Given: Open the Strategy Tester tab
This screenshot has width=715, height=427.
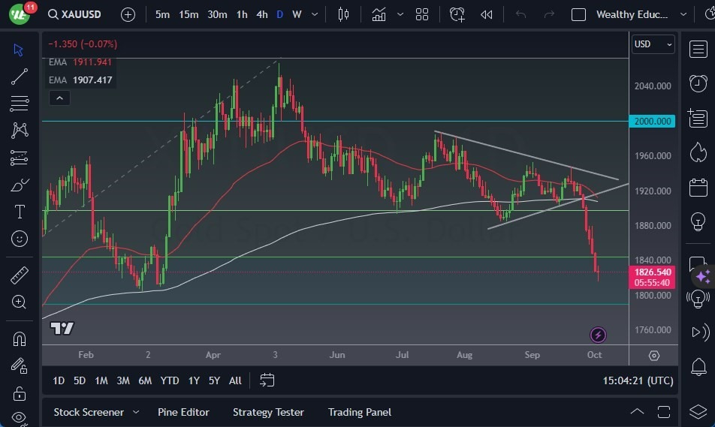Looking at the screenshot, I should click(x=268, y=412).
